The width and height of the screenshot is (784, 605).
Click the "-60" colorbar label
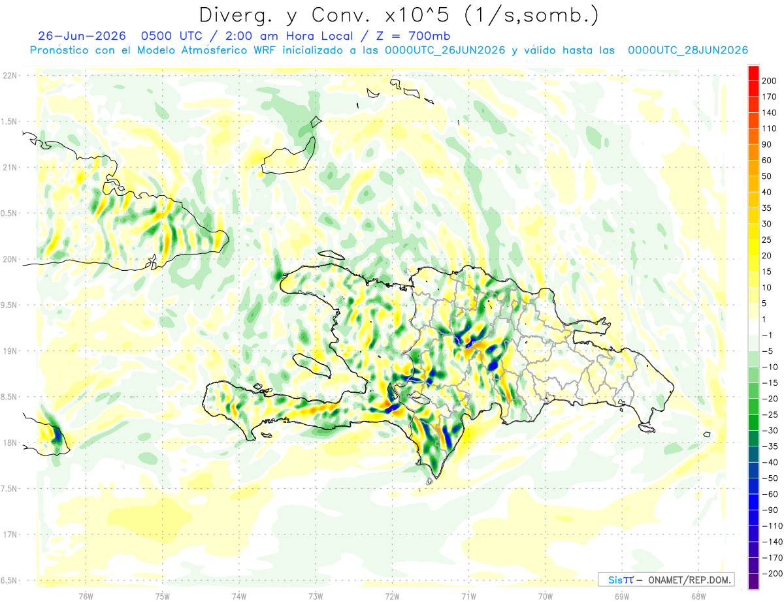click(x=769, y=494)
